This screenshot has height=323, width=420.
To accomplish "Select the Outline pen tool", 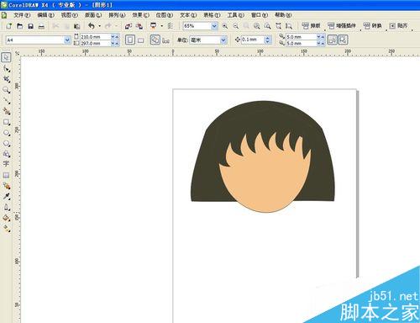I will click(x=6, y=207).
